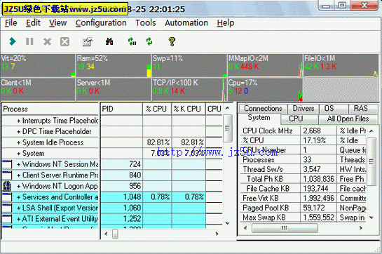Click the Vrt=20% monitor graph
The height and width of the screenshot is (254, 382).
point(38,65)
